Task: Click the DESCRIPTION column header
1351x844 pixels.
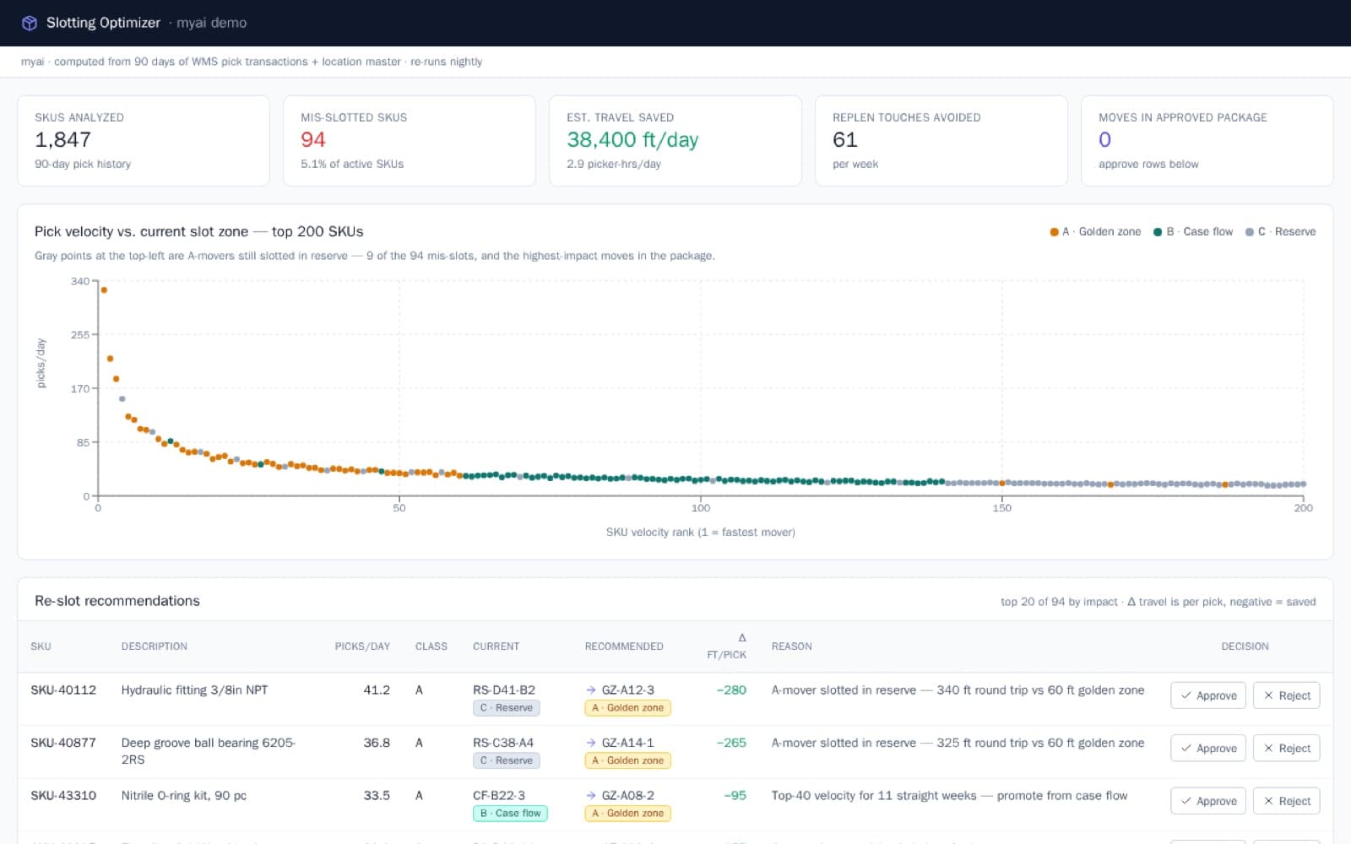Action: [155, 647]
